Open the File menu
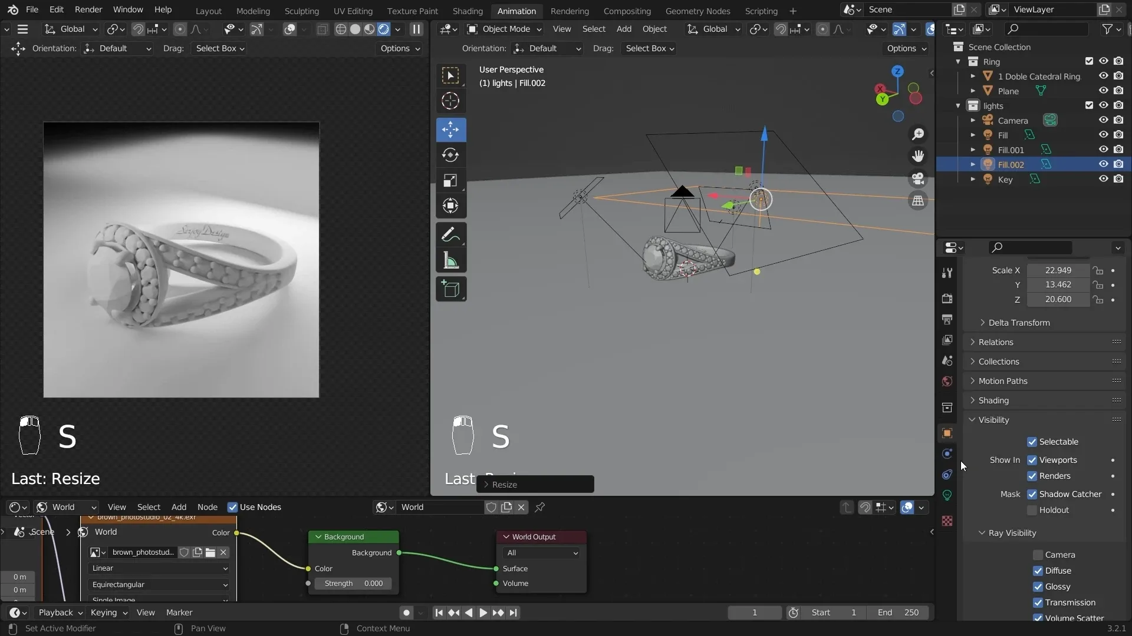The image size is (1132, 636). [32, 10]
